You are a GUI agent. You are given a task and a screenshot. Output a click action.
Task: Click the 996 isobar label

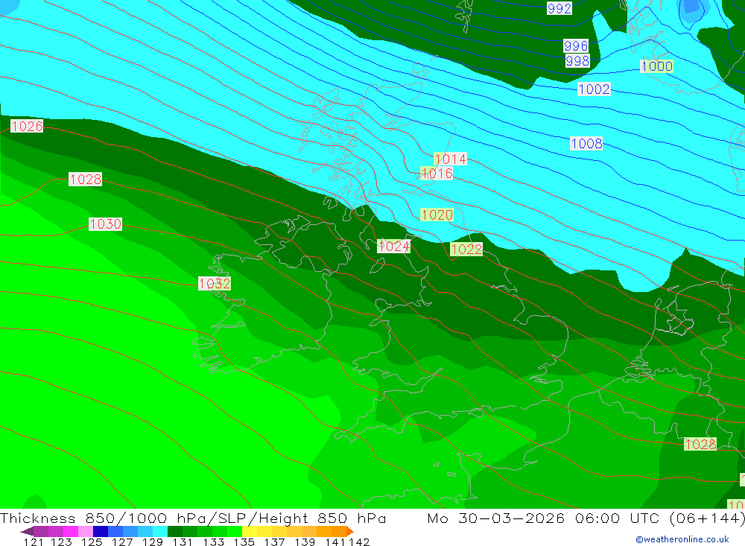pos(577,45)
